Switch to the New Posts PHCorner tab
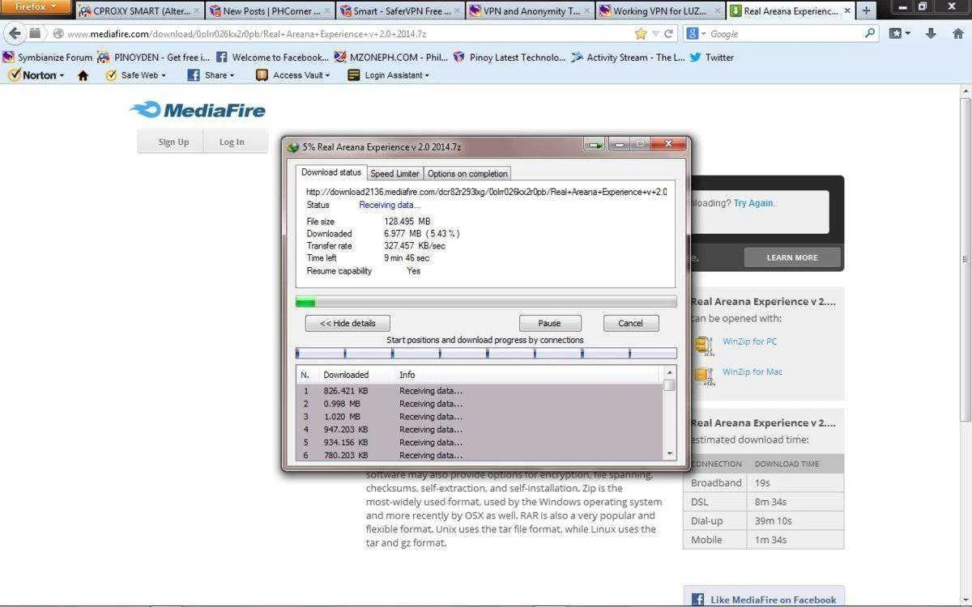 pyautogui.click(x=269, y=11)
